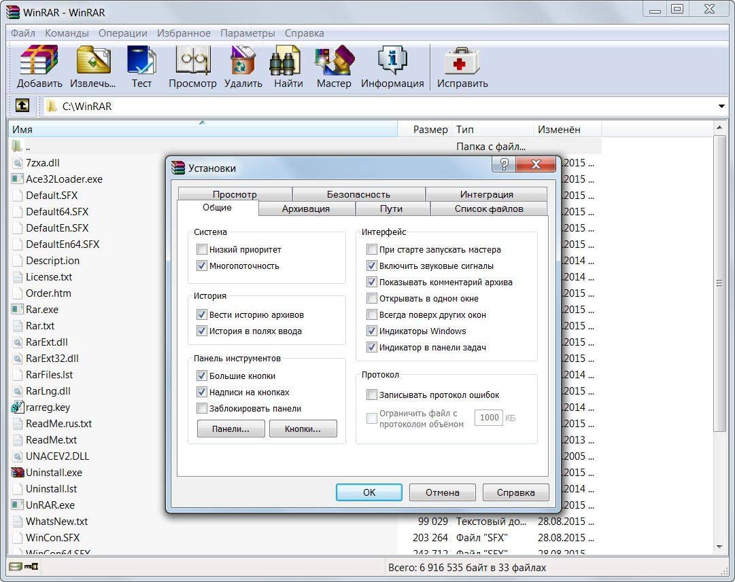Select the Uninstall.exe file icon
735x582 pixels.
pyautogui.click(x=18, y=473)
